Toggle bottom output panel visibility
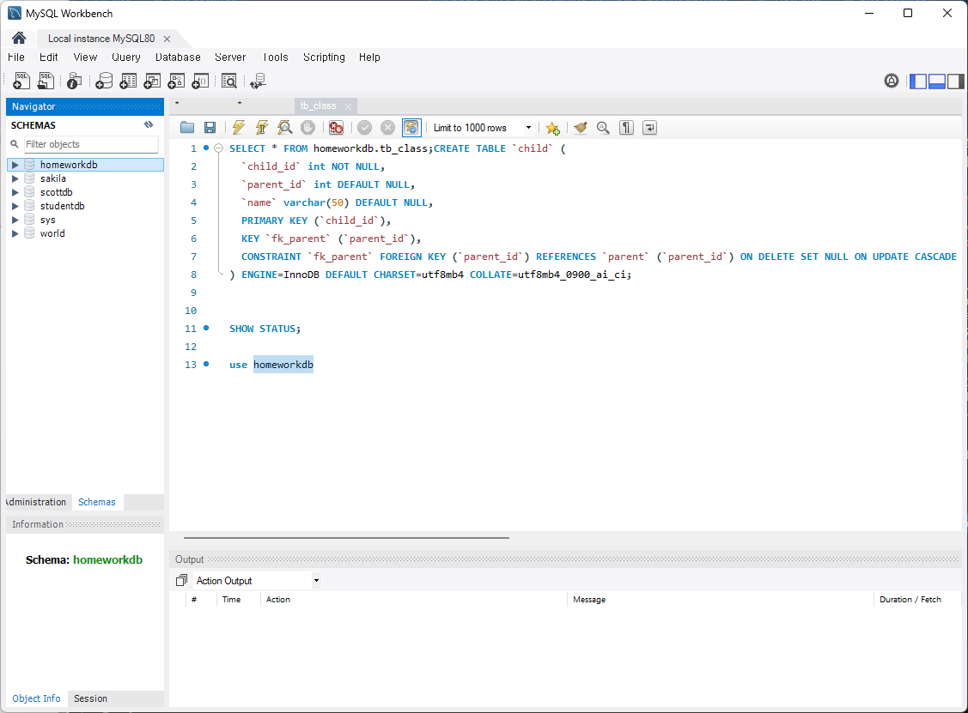This screenshot has height=713, width=968. (x=937, y=81)
